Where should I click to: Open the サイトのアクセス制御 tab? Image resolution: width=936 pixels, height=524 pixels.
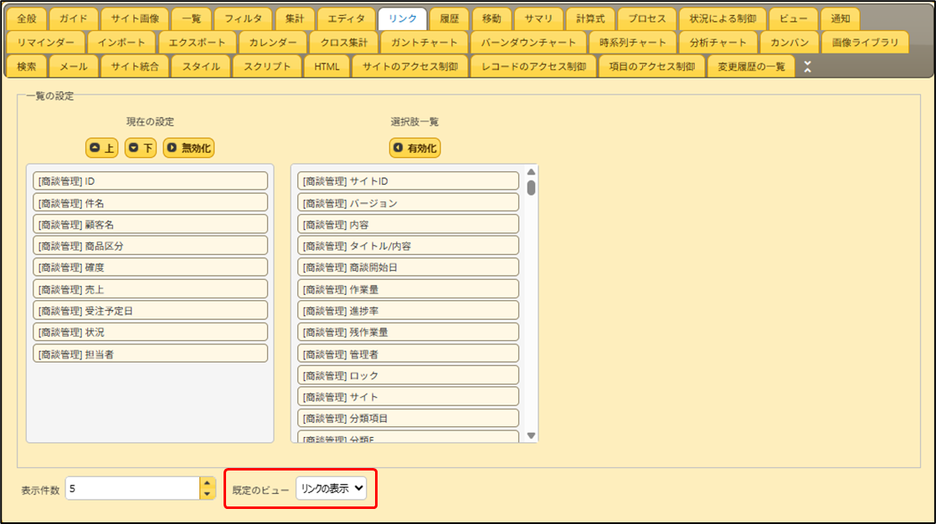[x=409, y=67]
